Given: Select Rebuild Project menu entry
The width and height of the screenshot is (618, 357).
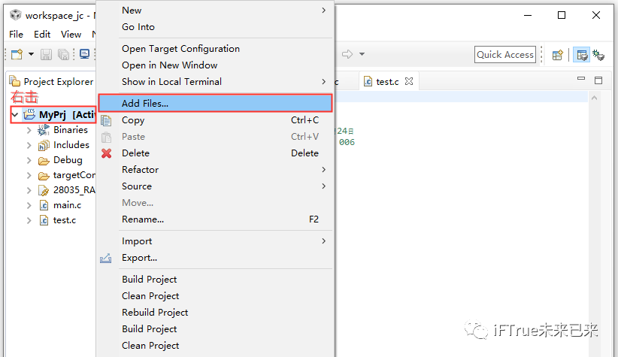Looking at the screenshot, I should point(155,312).
